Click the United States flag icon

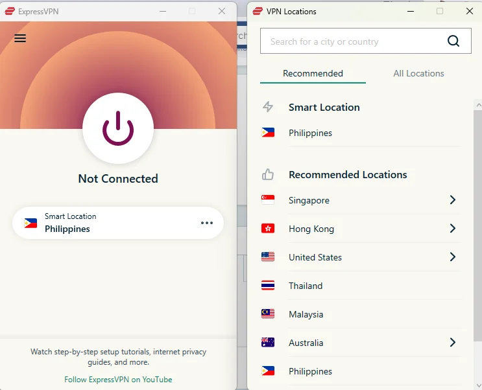268,257
